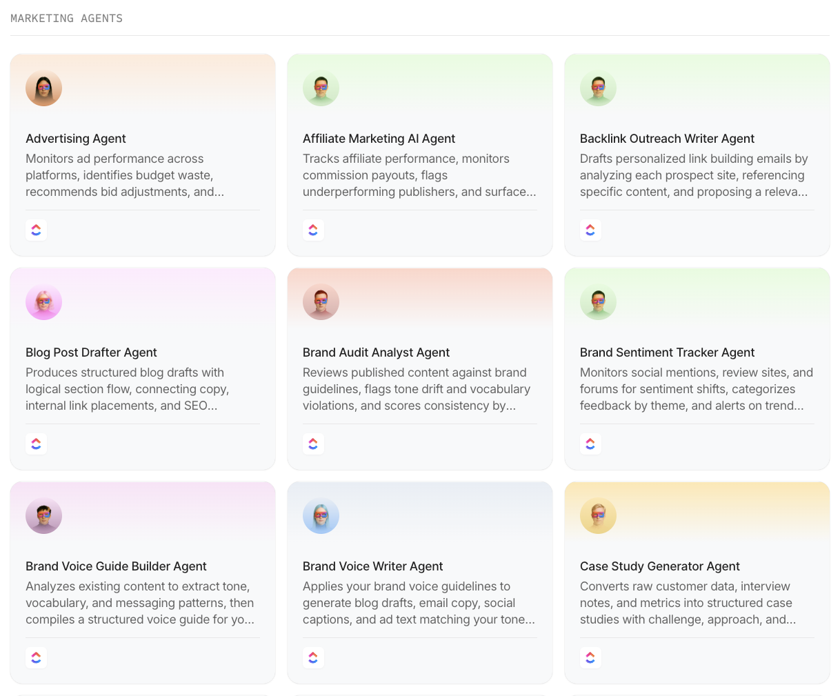Open the Advertising Agent card
The image size is (840, 696).
click(x=142, y=155)
